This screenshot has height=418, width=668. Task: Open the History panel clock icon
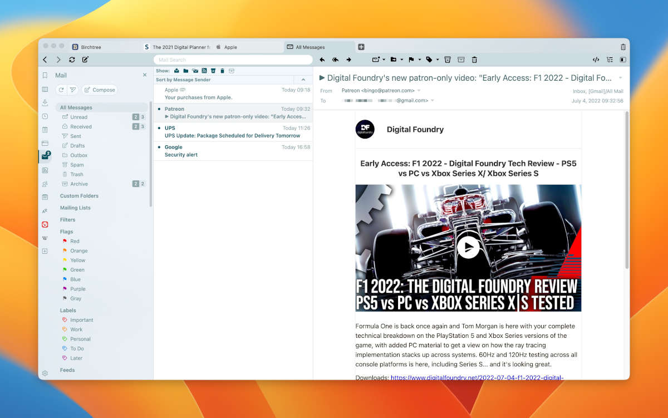[x=45, y=116]
